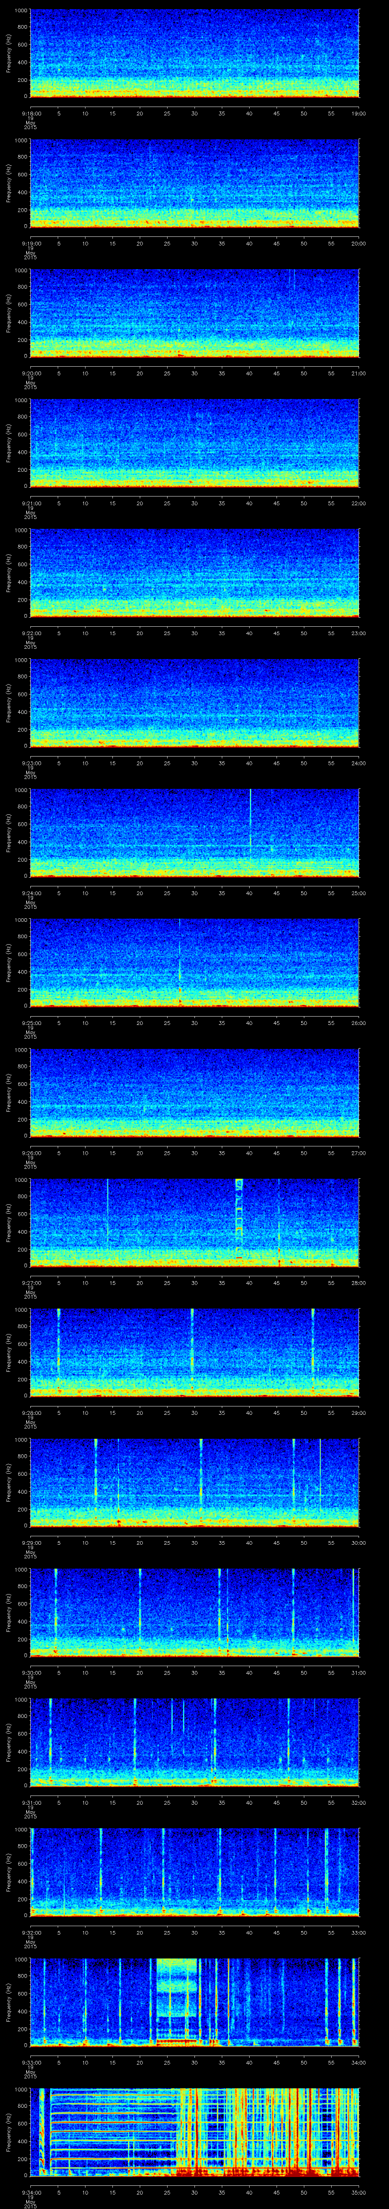Click the 34:00 end time label
Image resolution: width=389 pixels, height=2209 pixels.
pos(358,2062)
